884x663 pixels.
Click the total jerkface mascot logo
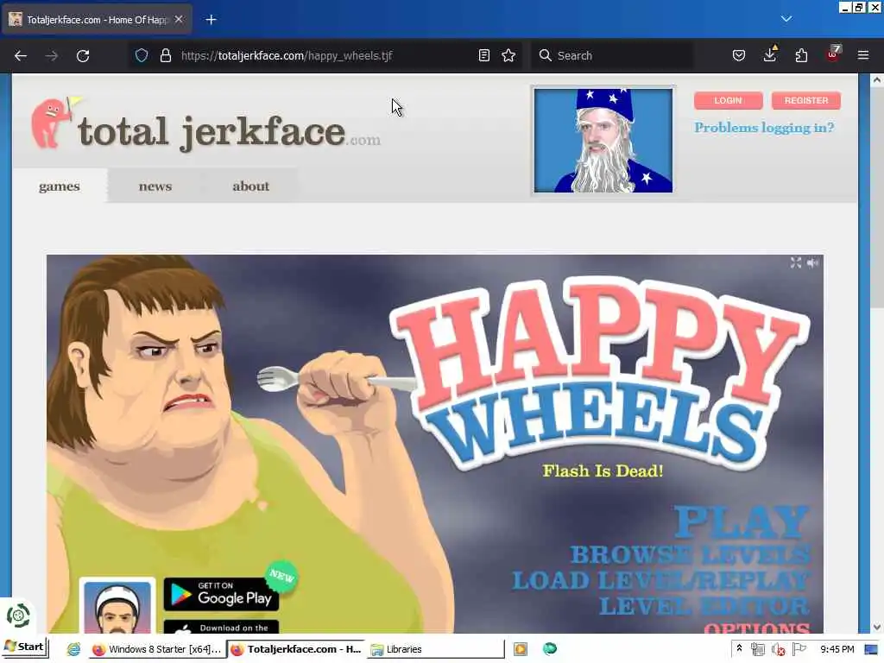tap(54, 123)
